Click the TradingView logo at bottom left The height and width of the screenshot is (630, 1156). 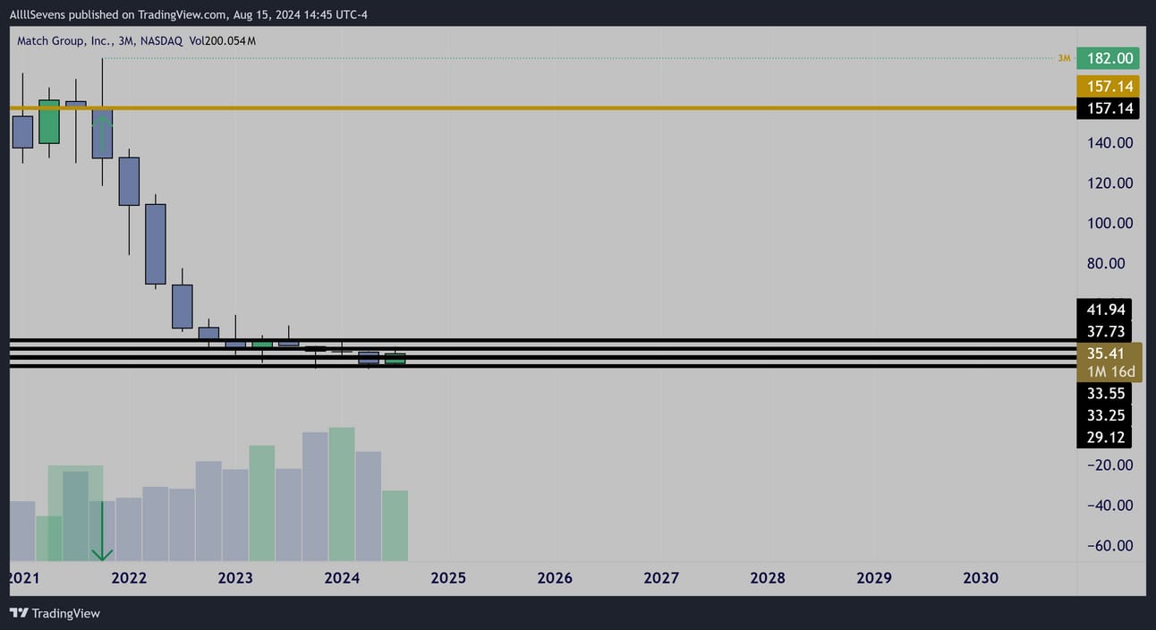click(x=55, y=613)
